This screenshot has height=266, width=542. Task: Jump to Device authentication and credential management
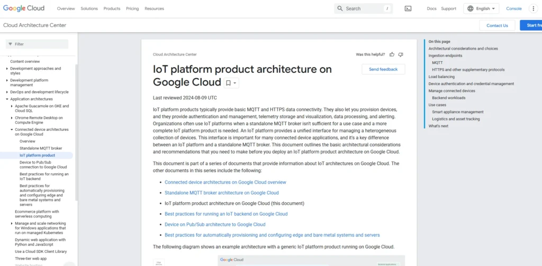(471, 84)
